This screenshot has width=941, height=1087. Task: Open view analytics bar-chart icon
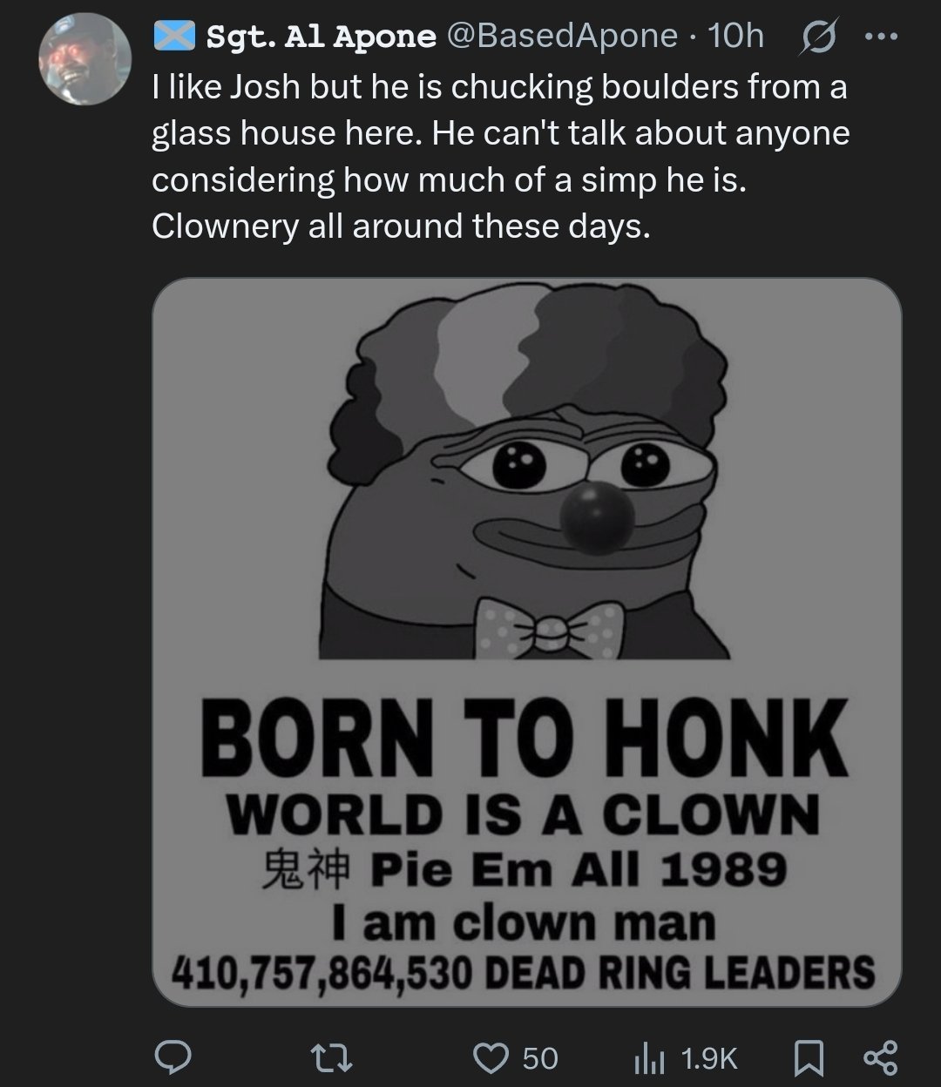pos(647,1057)
